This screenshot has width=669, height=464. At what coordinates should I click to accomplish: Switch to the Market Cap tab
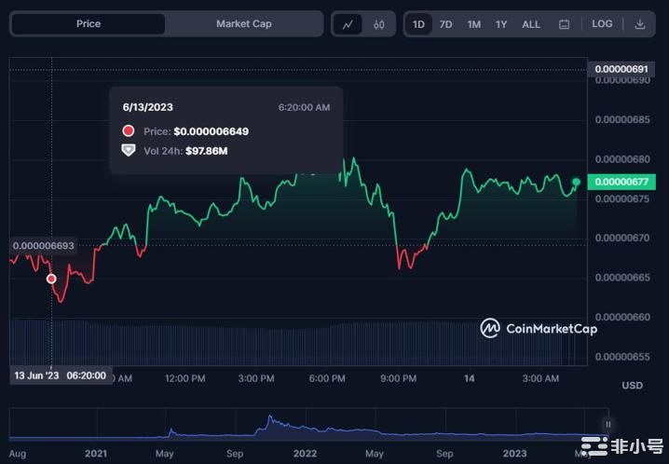[244, 24]
